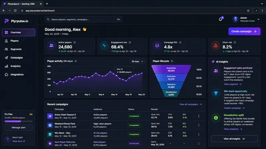Focus the search players, segments, campaigns field
This screenshot has width=266, height=149.
[x=83, y=20]
